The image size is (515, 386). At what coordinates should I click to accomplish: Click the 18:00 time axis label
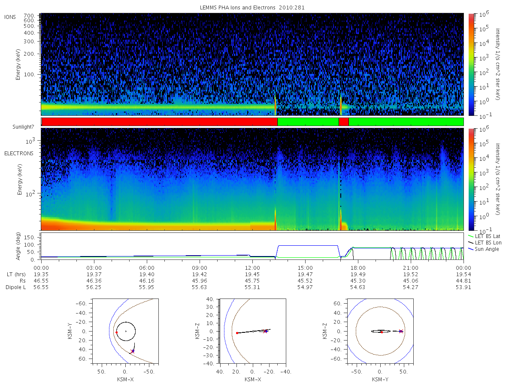point(358,268)
